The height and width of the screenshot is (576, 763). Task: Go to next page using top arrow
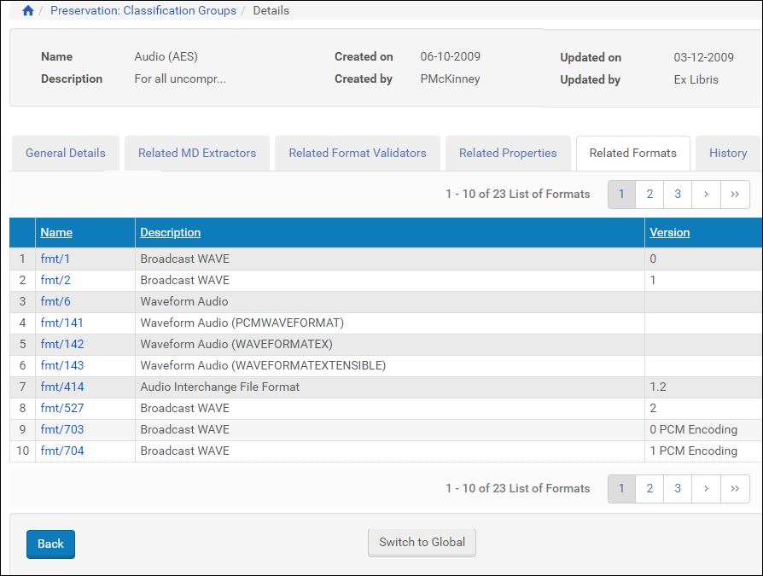click(706, 195)
